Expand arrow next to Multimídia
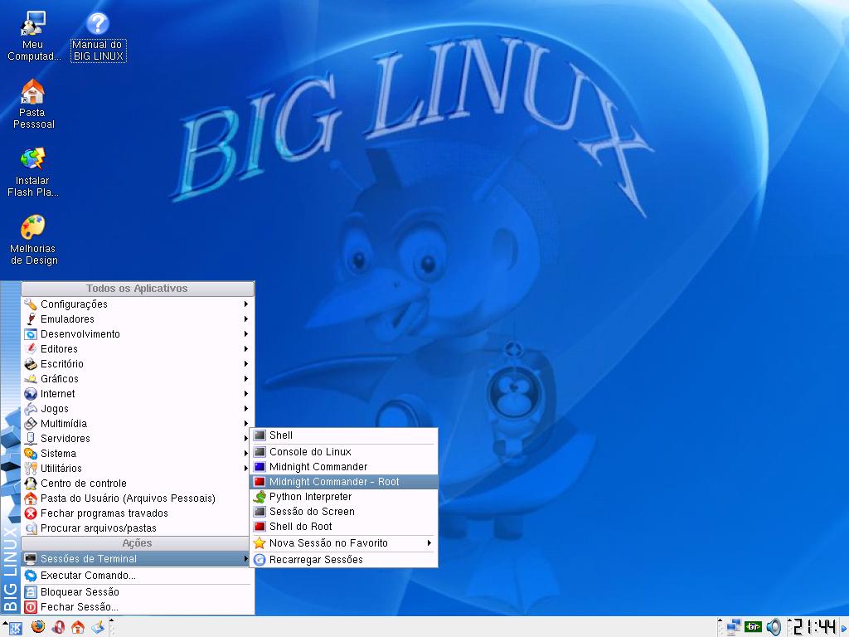The height and width of the screenshot is (637, 849). coord(245,424)
